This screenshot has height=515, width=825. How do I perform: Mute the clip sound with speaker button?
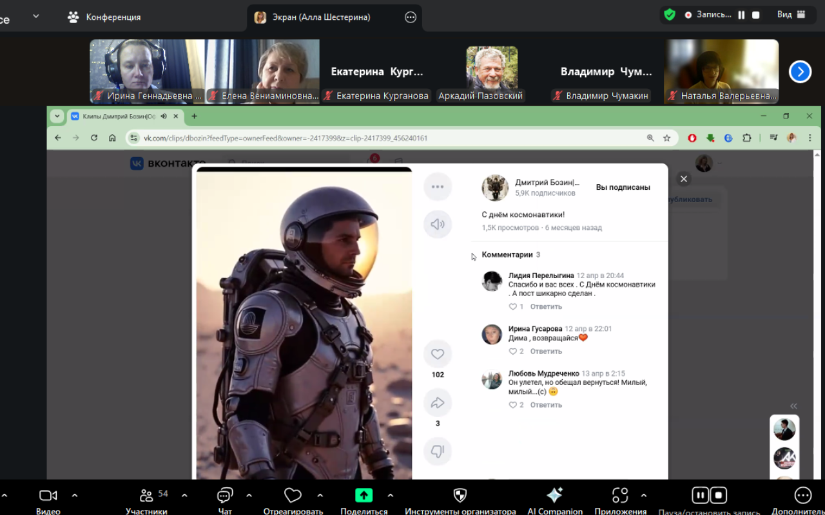[x=438, y=224]
